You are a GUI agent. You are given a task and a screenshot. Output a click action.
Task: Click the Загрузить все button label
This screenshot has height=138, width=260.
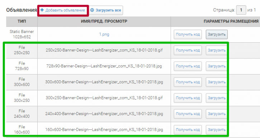(x=108, y=10)
